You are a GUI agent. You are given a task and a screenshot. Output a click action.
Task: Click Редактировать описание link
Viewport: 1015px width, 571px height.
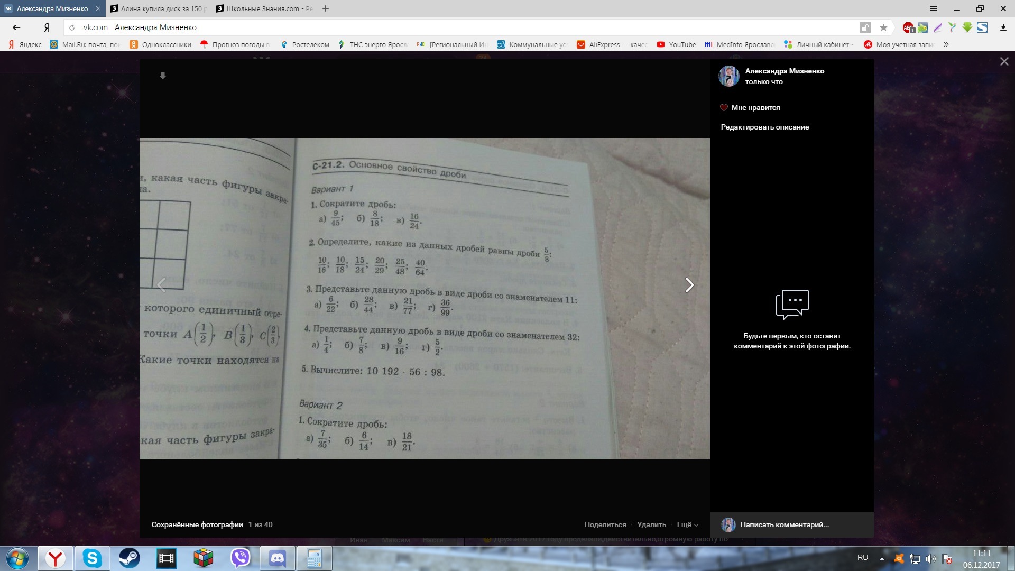click(x=765, y=127)
